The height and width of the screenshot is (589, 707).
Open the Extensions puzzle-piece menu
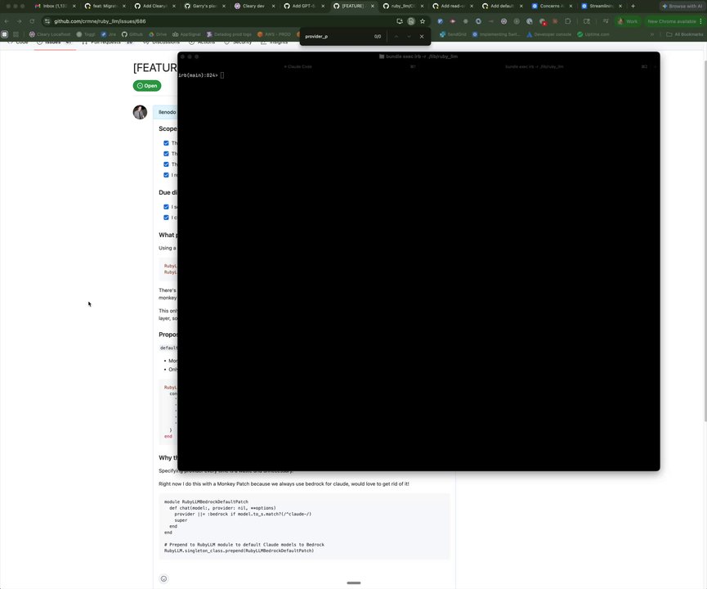tap(568, 21)
